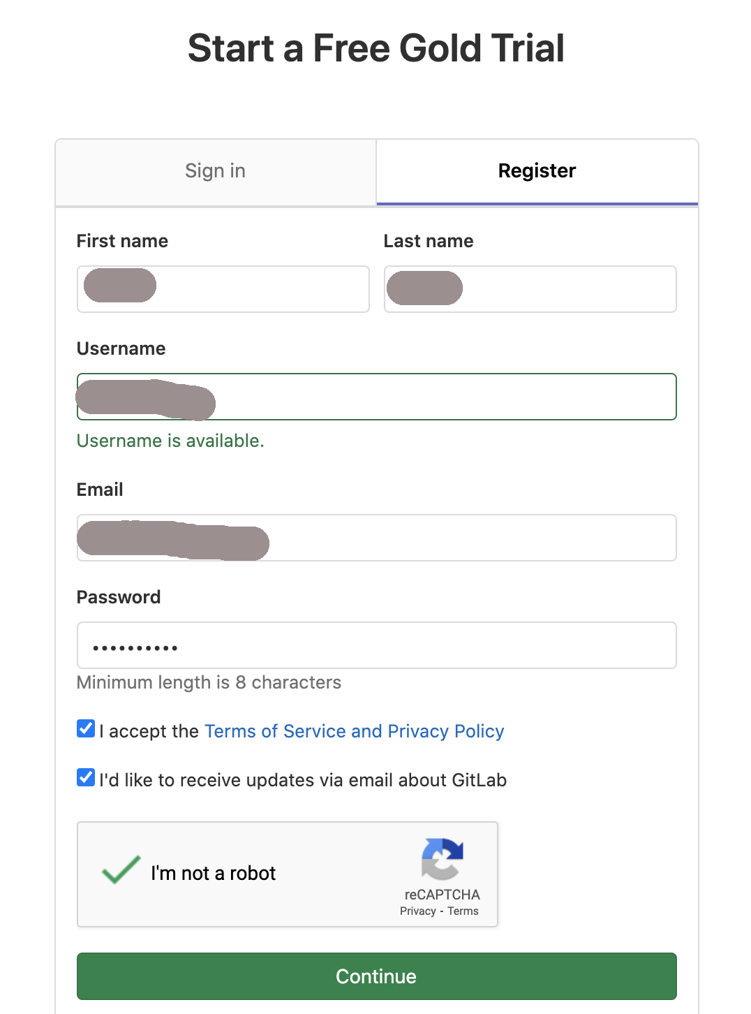Click into the Email input field
Viewport: 751px width, 1014px height.
pos(377,538)
